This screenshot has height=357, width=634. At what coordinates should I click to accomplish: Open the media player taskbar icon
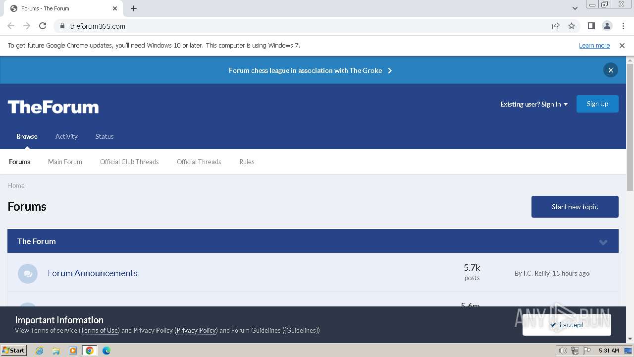coord(73,351)
